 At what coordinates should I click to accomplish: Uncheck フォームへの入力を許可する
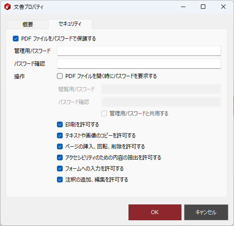tap(60, 169)
